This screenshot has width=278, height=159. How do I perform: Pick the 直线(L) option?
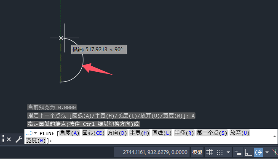(x=162, y=133)
